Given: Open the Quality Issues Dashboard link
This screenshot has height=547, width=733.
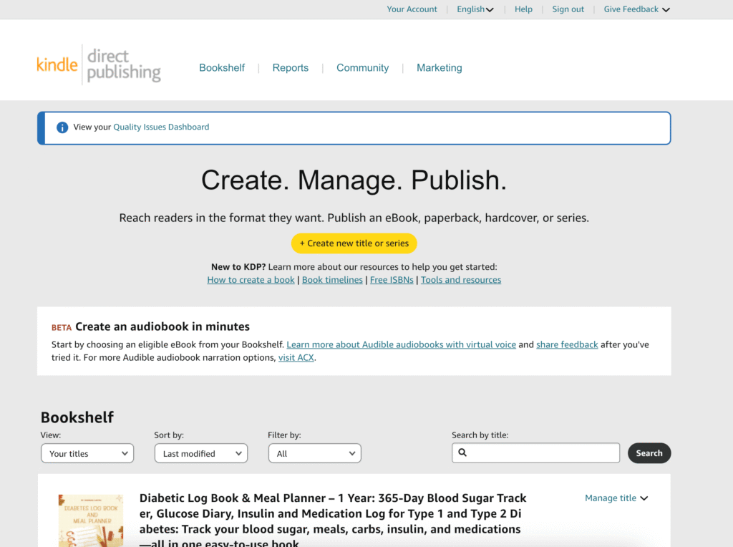Looking at the screenshot, I should (161, 127).
